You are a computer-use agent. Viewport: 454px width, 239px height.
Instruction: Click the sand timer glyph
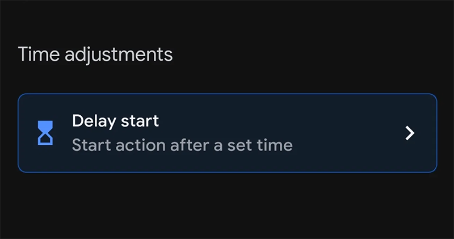click(x=45, y=133)
